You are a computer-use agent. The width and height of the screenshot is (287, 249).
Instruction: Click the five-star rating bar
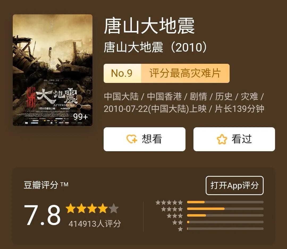[225, 202]
